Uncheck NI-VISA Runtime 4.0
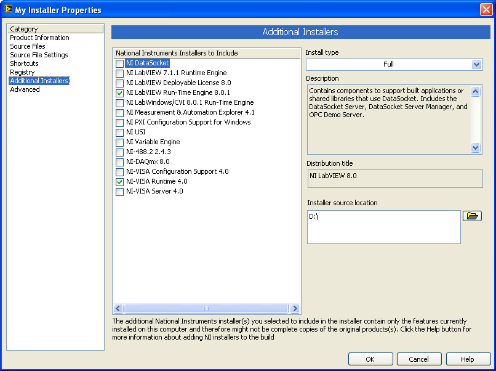 (119, 182)
